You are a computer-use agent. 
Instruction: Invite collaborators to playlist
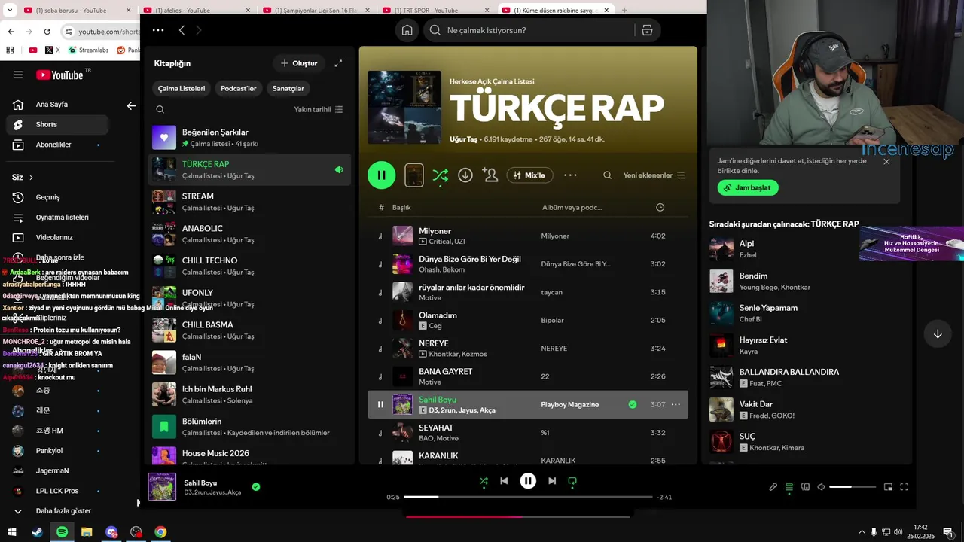490,175
